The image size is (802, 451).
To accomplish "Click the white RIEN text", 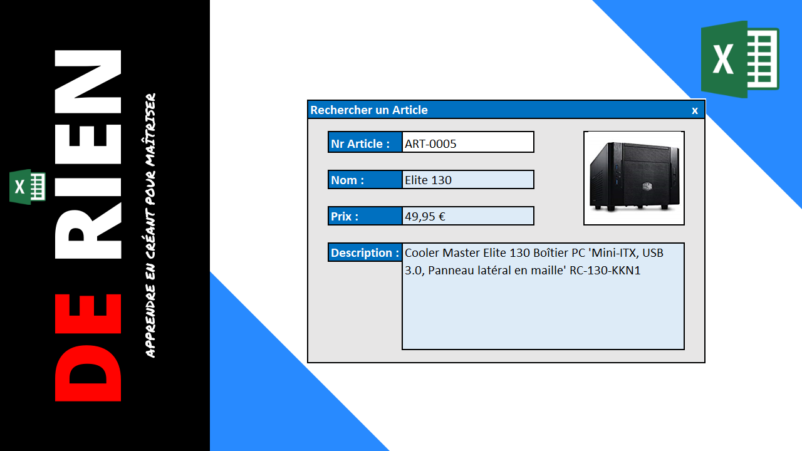I will click(88, 155).
